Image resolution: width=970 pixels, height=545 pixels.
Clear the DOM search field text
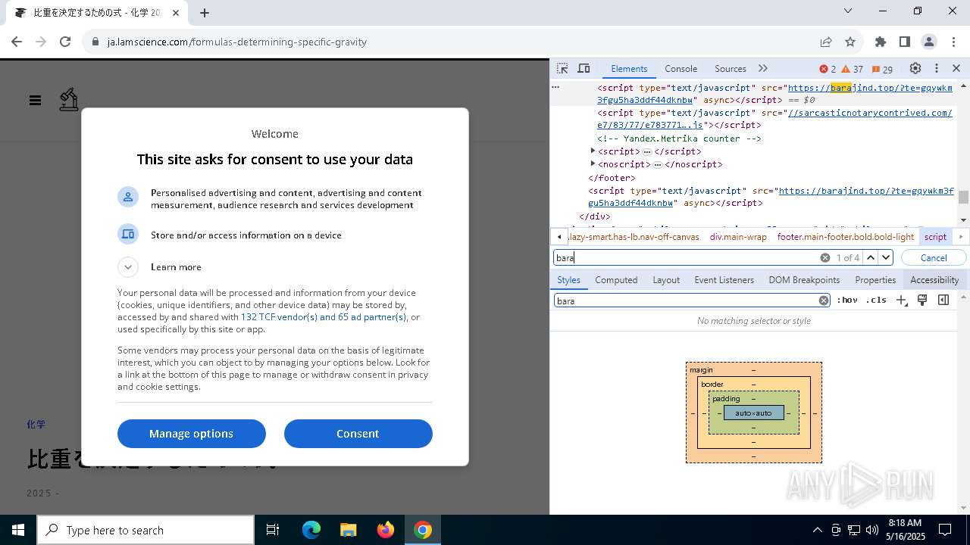(825, 257)
